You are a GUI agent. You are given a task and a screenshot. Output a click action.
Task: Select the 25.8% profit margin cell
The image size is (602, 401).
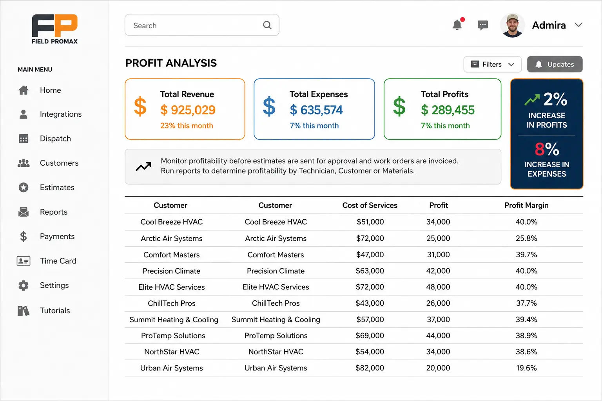(x=526, y=238)
